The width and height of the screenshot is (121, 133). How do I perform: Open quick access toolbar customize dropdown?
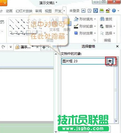point(11,47)
